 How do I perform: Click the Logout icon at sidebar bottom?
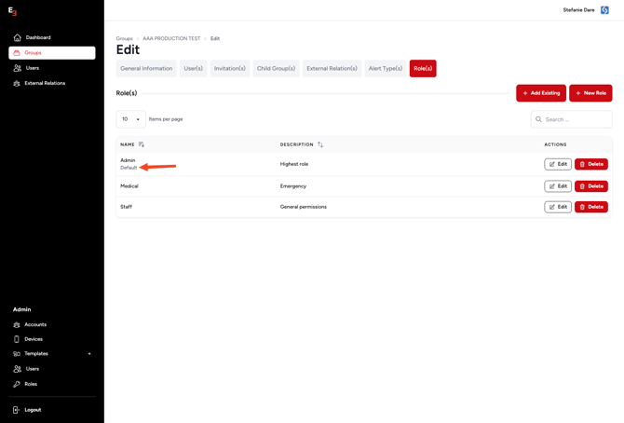pos(17,410)
